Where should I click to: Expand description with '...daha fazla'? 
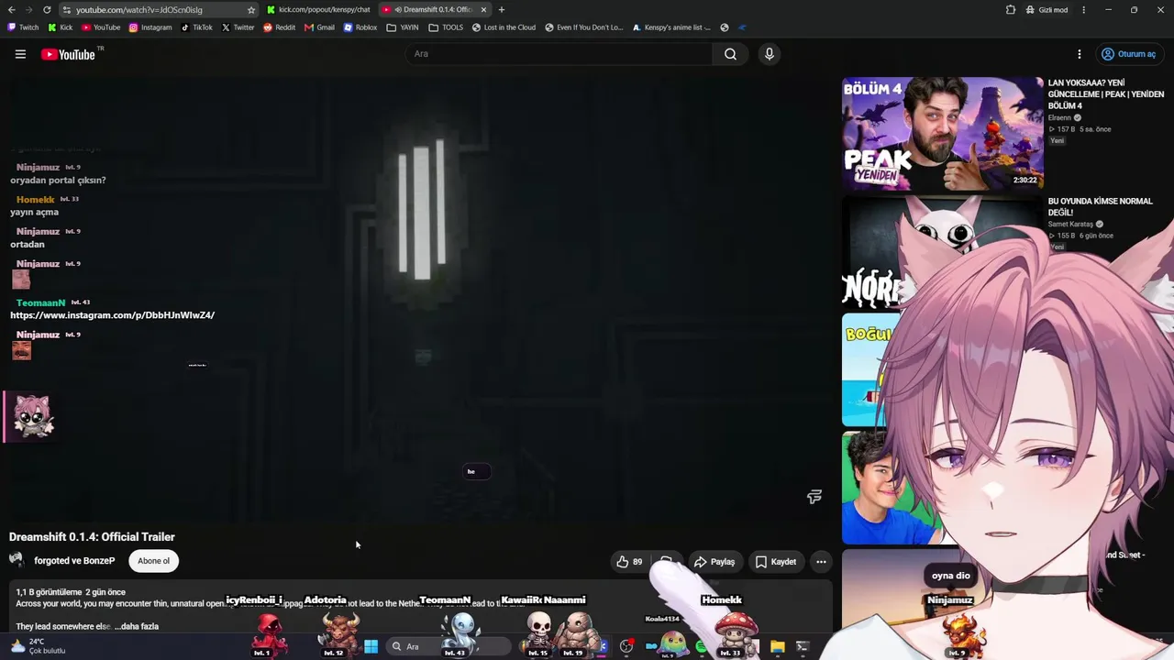137,626
